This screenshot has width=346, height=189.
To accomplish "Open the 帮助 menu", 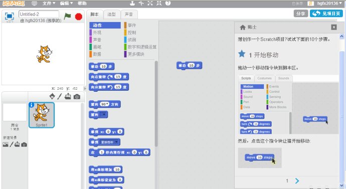I will [x=82, y=4].
